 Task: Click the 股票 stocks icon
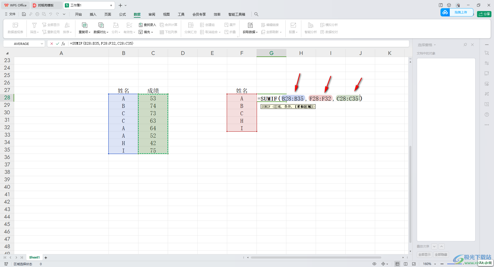(293, 25)
